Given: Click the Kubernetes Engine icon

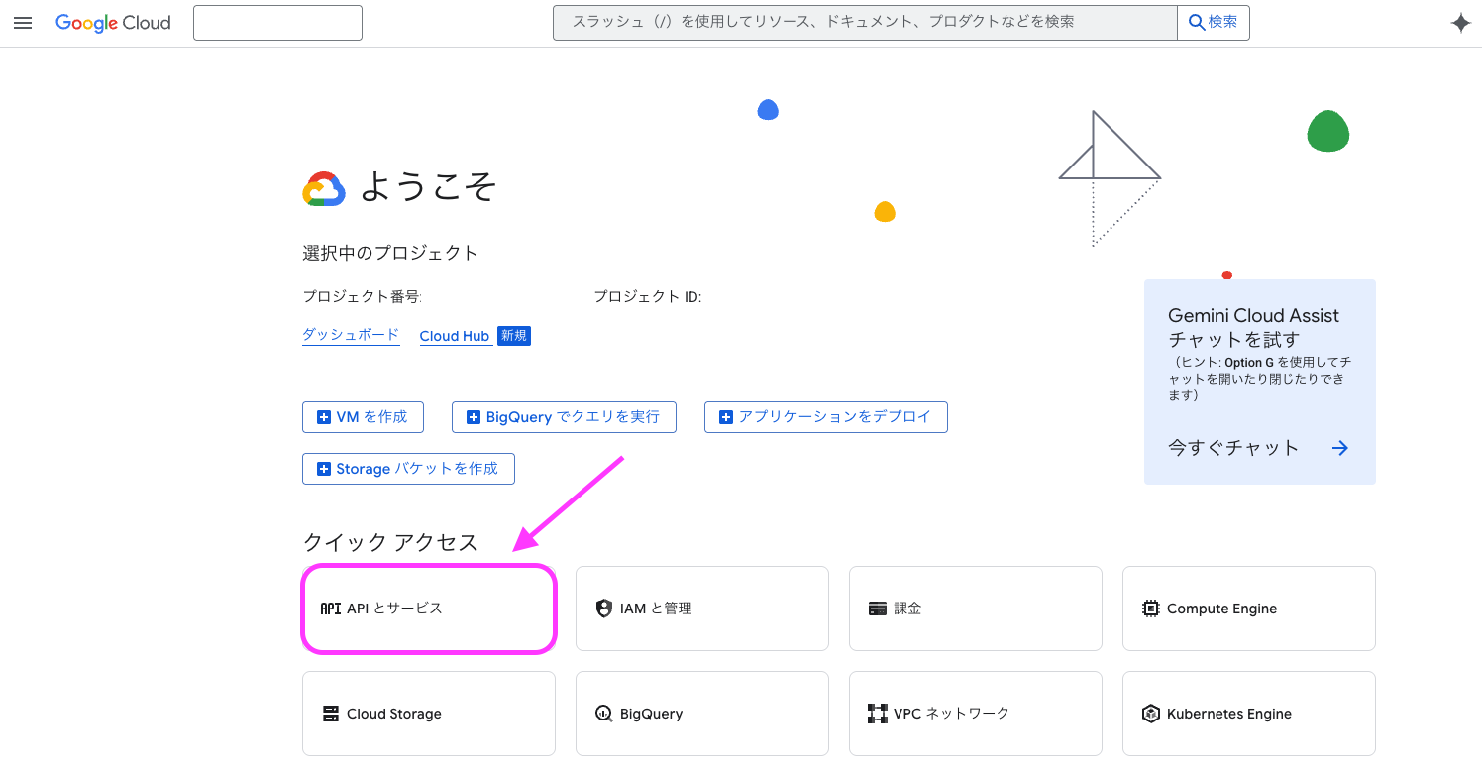Looking at the screenshot, I should coord(1150,713).
